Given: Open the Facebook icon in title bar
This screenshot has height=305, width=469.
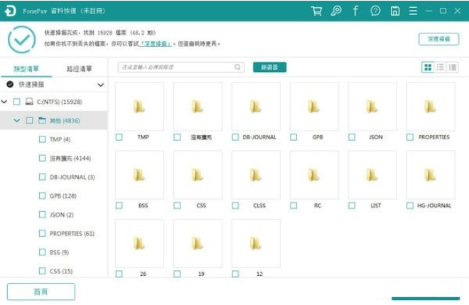Looking at the screenshot, I should coord(355,11).
